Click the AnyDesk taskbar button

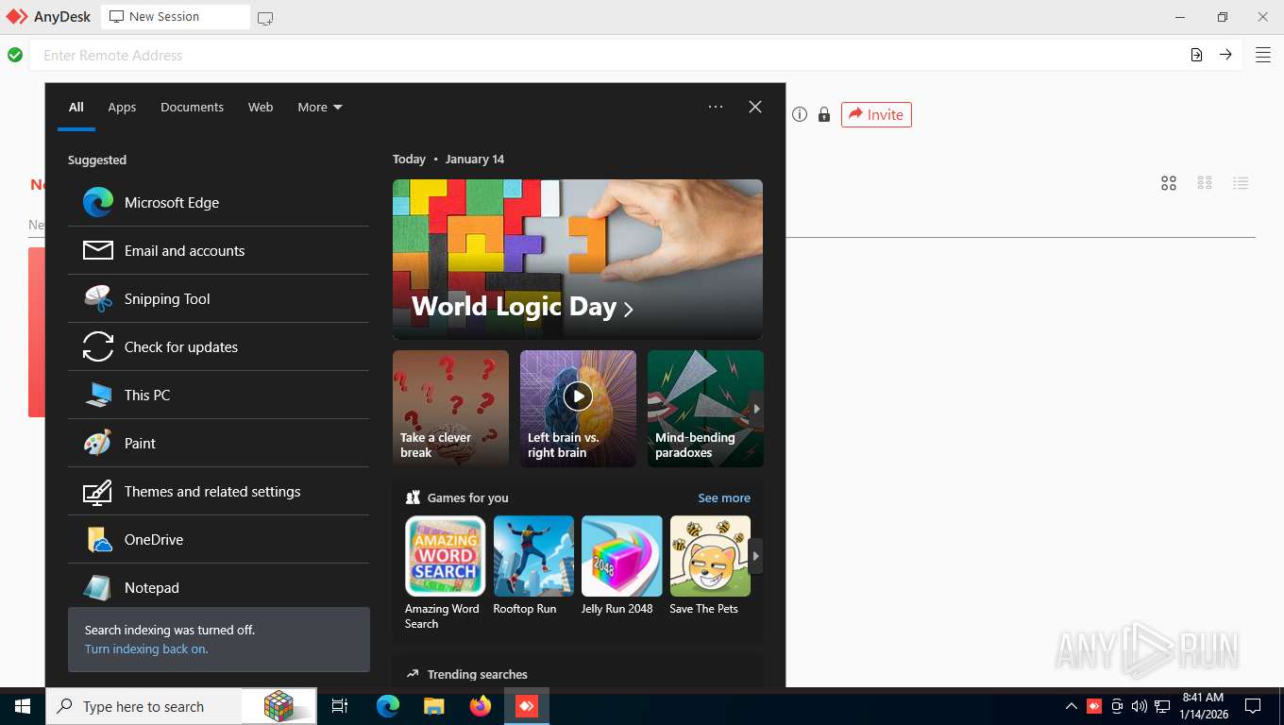coord(527,706)
